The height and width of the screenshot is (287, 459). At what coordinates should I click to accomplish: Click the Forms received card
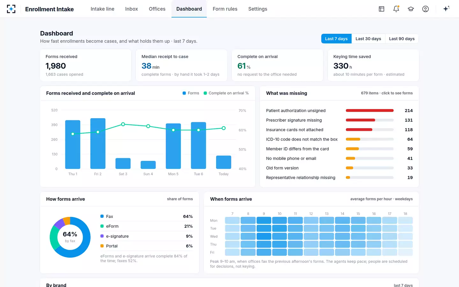click(x=86, y=65)
